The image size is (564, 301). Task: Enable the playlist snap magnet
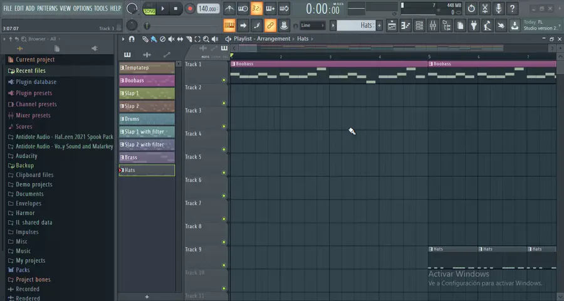point(132,39)
